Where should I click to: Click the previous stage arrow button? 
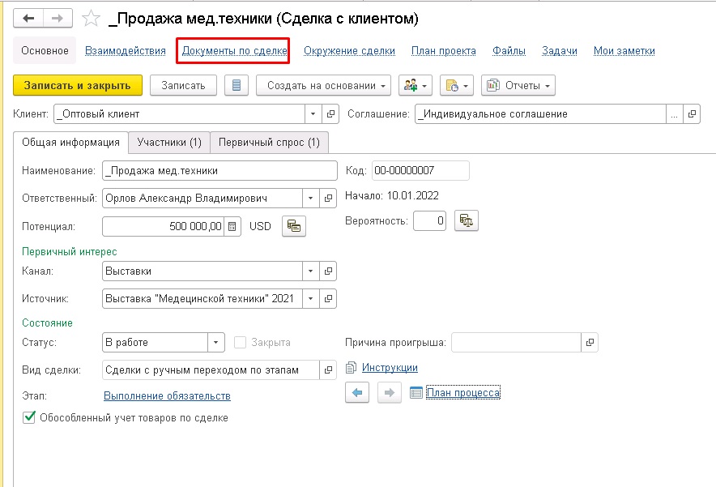pos(359,393)
